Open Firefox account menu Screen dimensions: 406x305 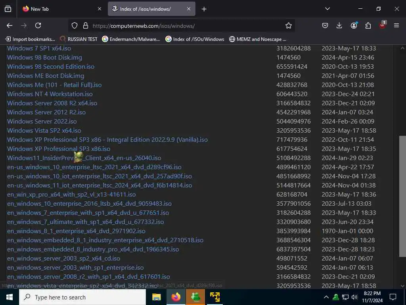coord(354,25)
